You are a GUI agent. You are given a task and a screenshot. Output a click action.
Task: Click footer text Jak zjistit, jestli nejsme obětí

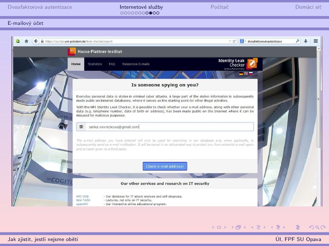(x=43, y=239)
